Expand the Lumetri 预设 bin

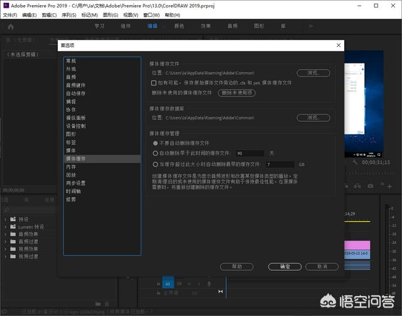(6, 227)
